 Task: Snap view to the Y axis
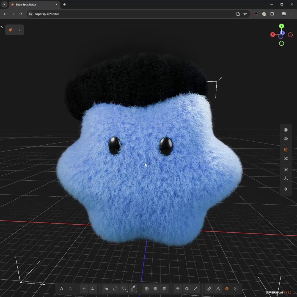click(x=282, y=26)
